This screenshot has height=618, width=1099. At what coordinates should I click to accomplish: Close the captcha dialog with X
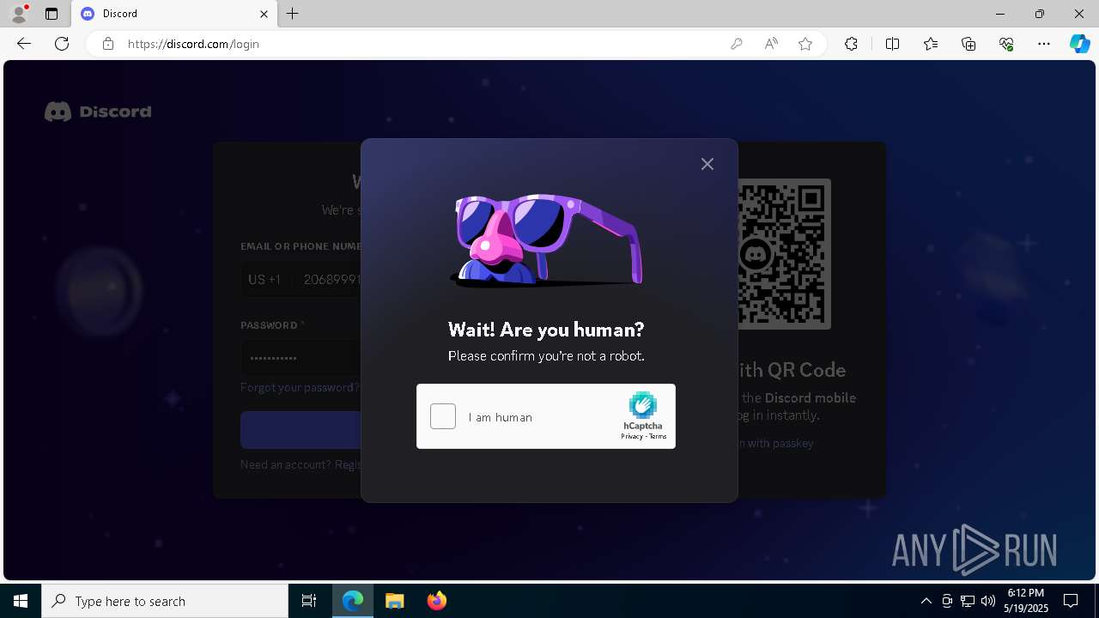(707, 164)
